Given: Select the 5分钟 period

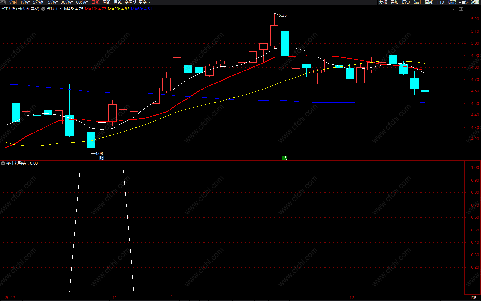Looking at the screenshot, I should 38,2.
